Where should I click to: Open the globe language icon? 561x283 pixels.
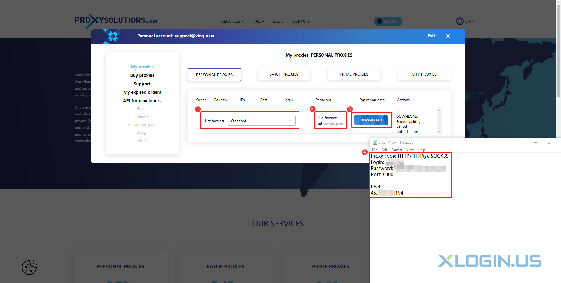pyautogui.click(x=460, y=21)
